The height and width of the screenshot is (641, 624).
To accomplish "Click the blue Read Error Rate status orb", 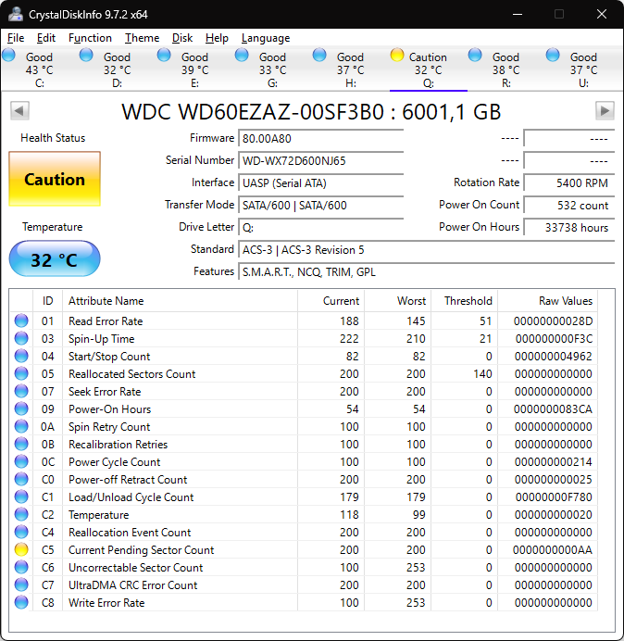I will point(20,321).
